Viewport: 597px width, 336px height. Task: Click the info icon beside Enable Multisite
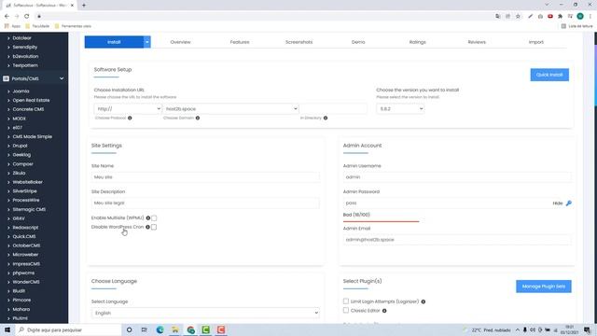(x=148, y=217)
